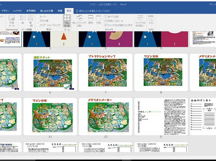Open a new window with 新しいウィンドウを開く
Viewport: 216px width, 161px height.
click(79, 21)
